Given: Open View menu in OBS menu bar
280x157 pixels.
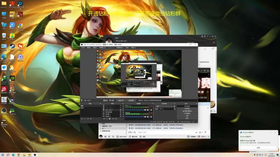Looking at the screenshot, I should tap(95, 48).
